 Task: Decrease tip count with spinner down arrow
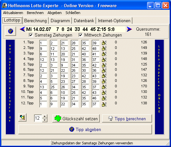(44, 120)
